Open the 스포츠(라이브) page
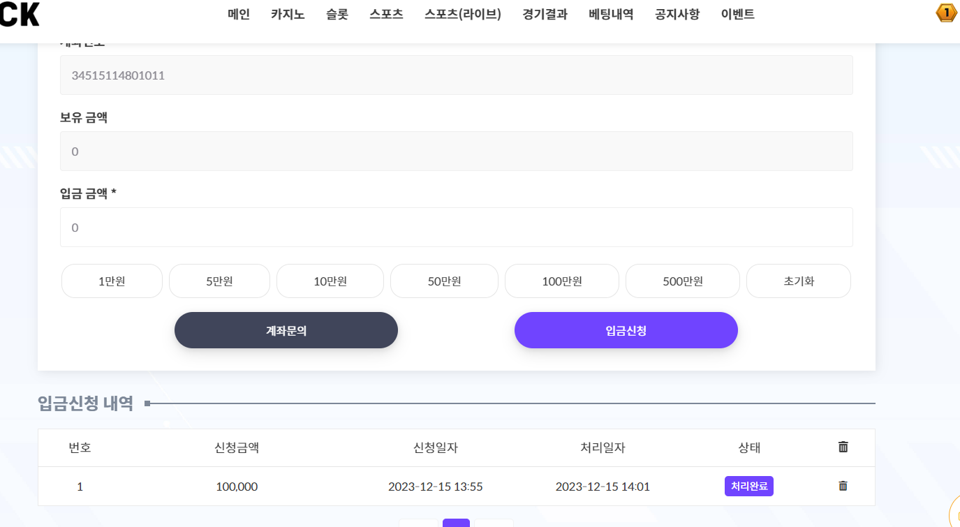The height and width of the screenshot is (527, 960). 462,14
